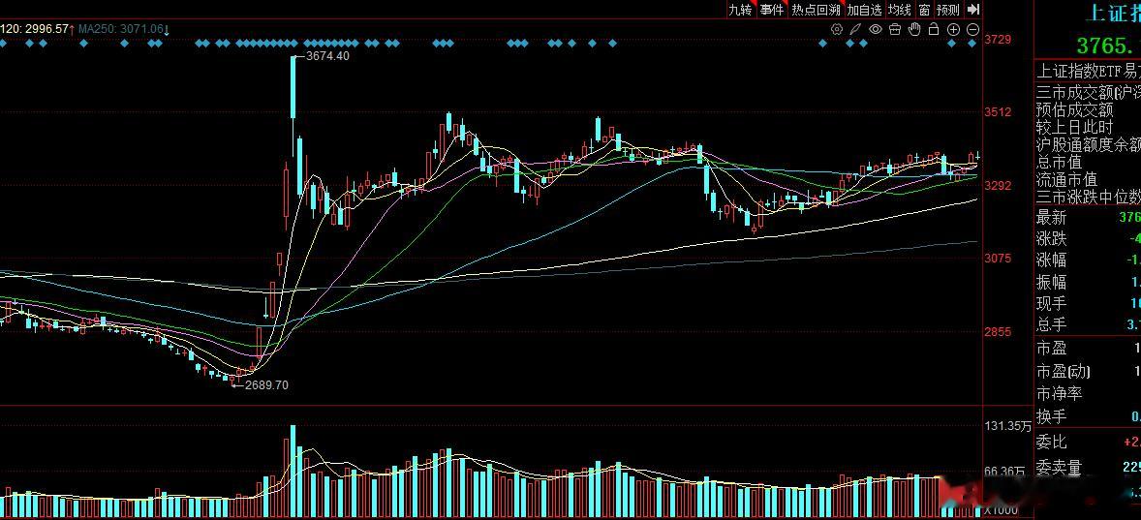Click the 市盈(动) label
The width and height of the screenshot is (1141, 520).
point(1064,371)
